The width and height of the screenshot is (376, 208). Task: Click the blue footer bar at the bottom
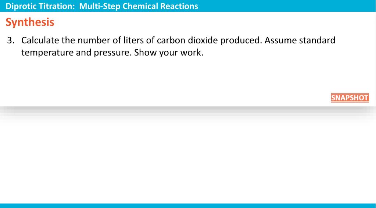(x=187, y=205)
